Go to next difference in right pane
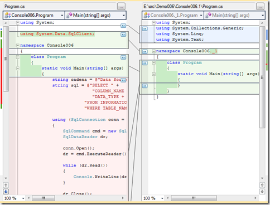 [x=262, y=192]
